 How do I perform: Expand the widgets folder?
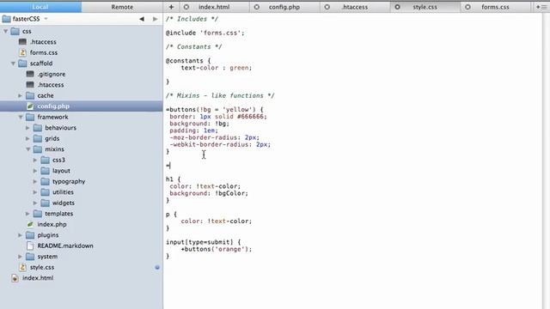[x=35, y=203]
